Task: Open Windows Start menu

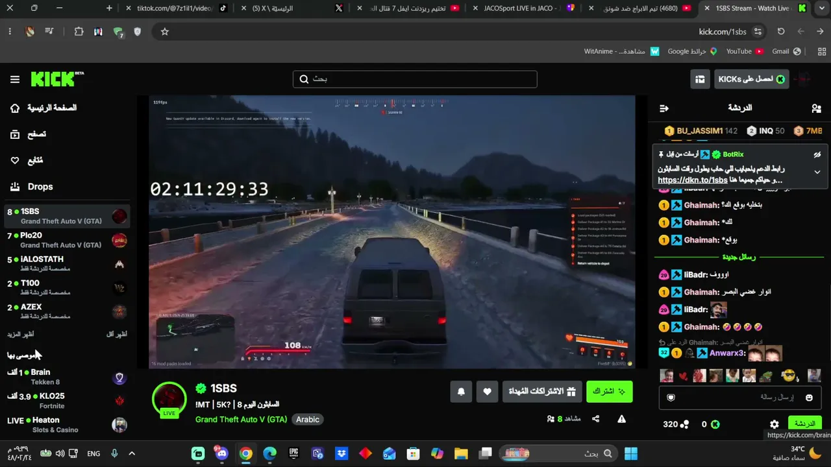Action: [x=630, y=453]
